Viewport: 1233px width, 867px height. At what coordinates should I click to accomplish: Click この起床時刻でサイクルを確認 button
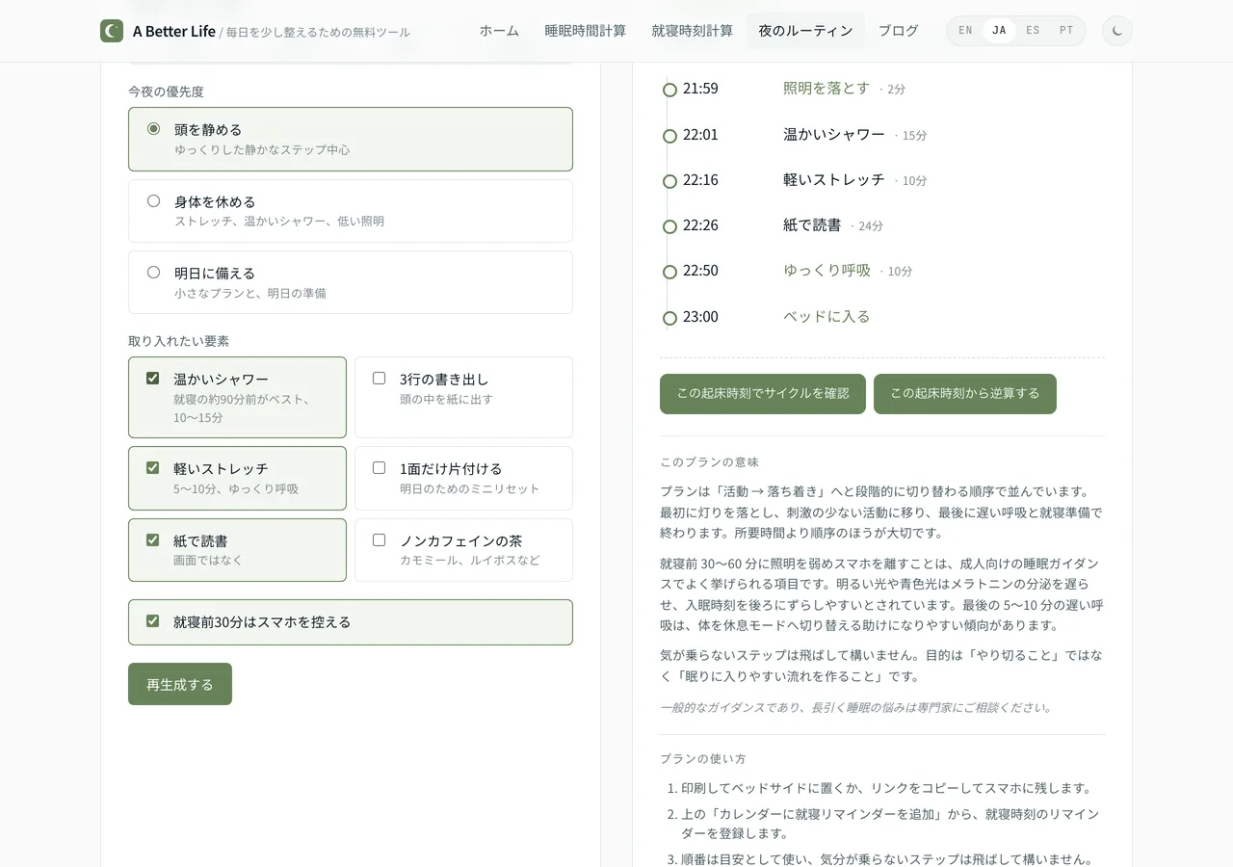click(763, 394)
